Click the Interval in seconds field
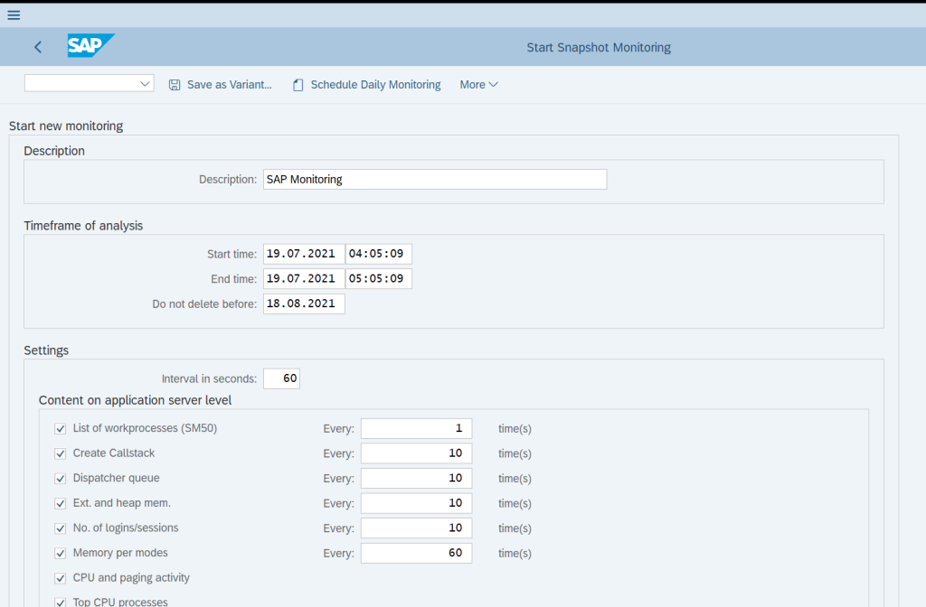 point(282,378)
